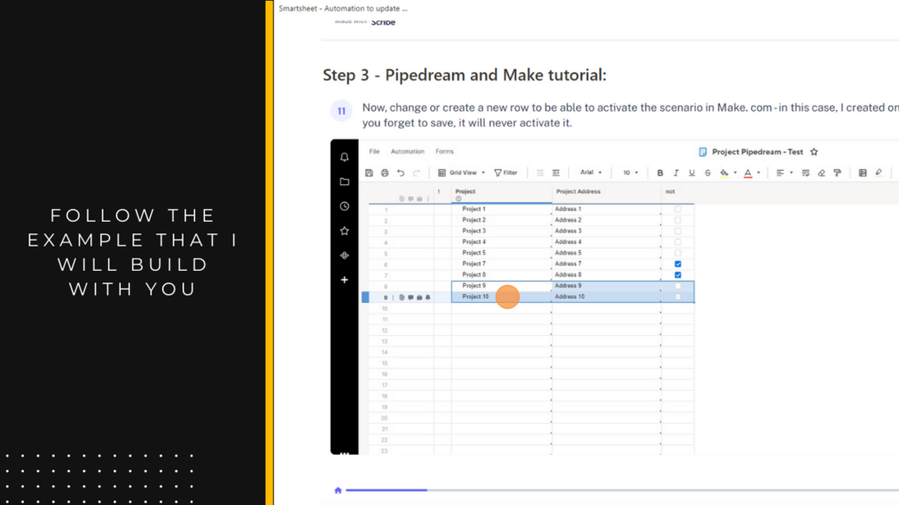Click the Print icon in toolbar
The image size is (899, 505).
click(x=385, y=173)
